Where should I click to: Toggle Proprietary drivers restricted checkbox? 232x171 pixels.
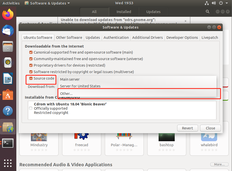tap(31, 65)
